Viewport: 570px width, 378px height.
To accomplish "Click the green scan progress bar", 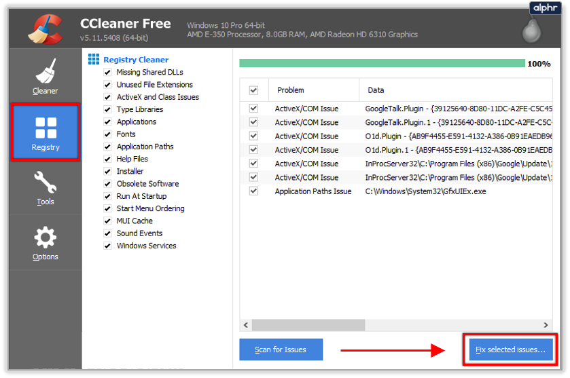I will [x=382, y=64].
